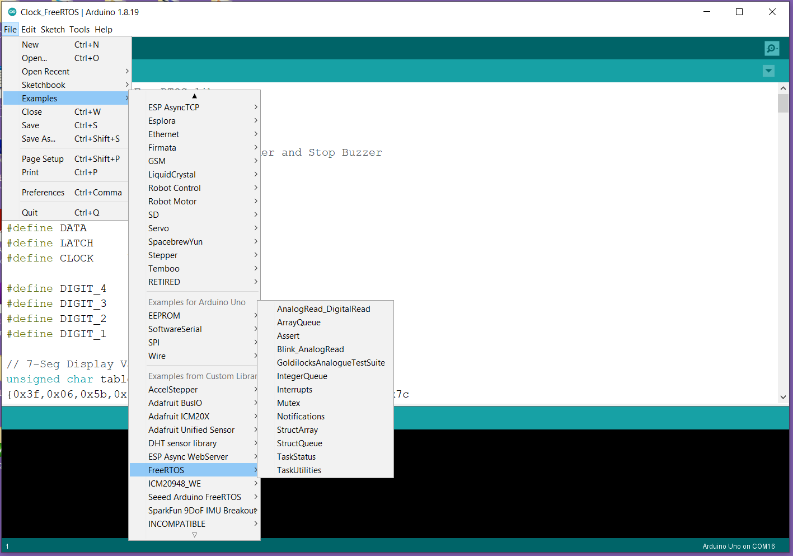
Task: Expand Robot Control examples
Action: pos(195,188)
